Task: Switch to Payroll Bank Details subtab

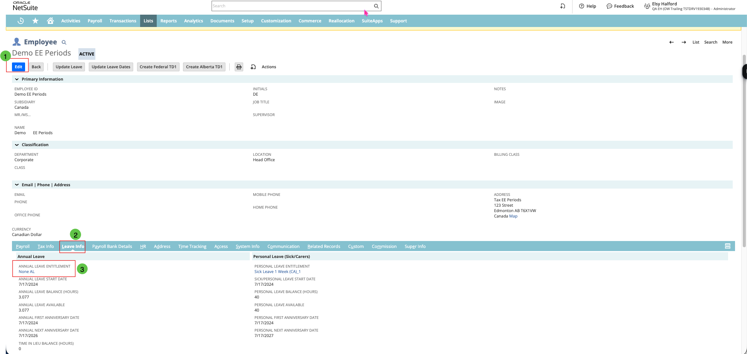Action: click(112, 246)
